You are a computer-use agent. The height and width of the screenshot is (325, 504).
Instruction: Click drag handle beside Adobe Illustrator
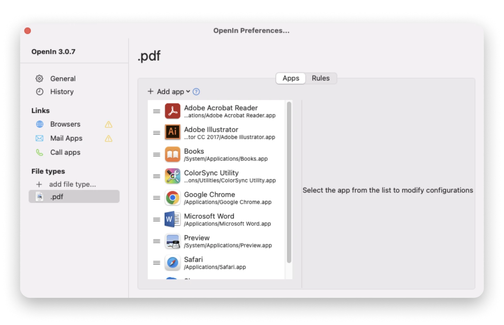point(157,133)
